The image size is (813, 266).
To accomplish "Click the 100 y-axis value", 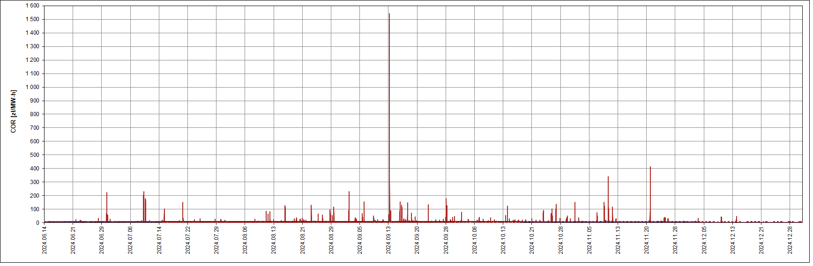I will pos(35,209).
